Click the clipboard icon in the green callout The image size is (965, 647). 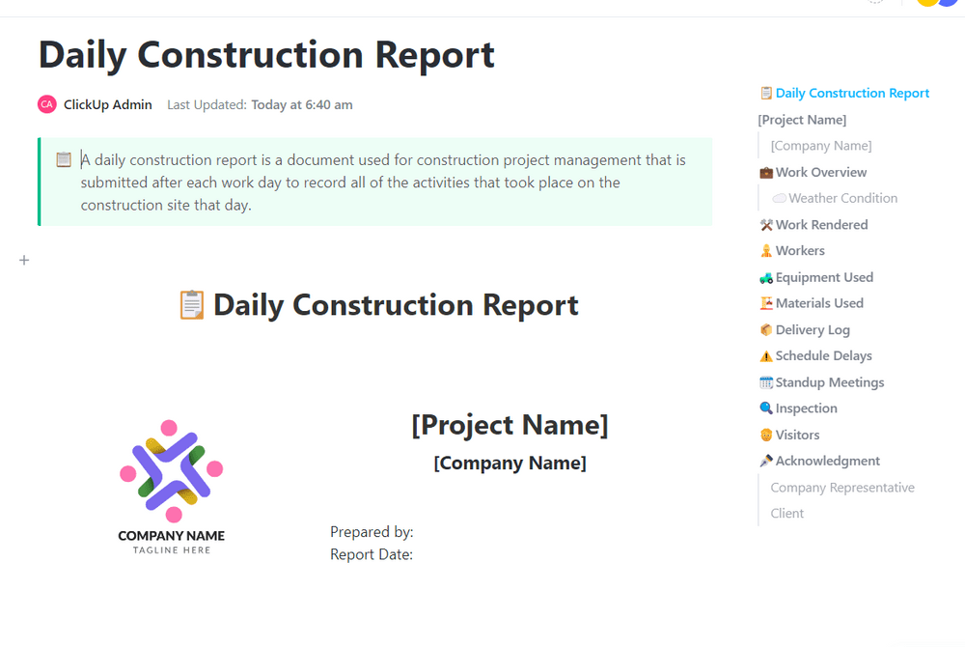[64, 160]
